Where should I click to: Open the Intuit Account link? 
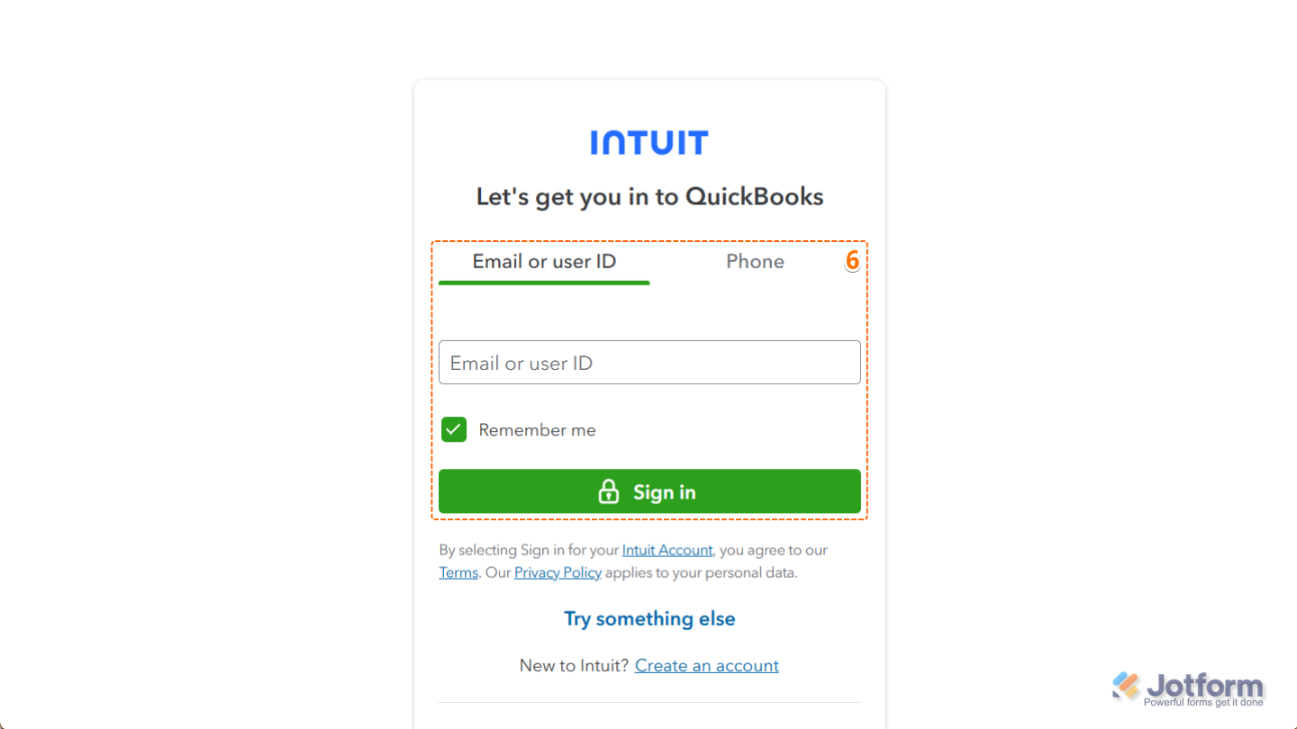pos(667,550)
